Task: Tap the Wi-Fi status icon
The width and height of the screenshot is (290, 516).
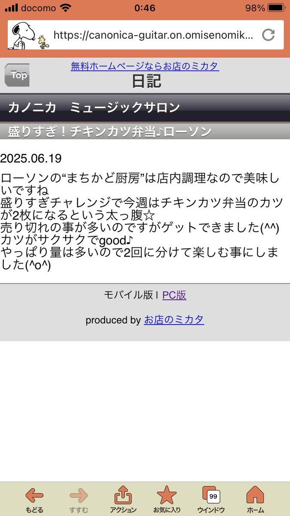Action: tap(66, 8)
